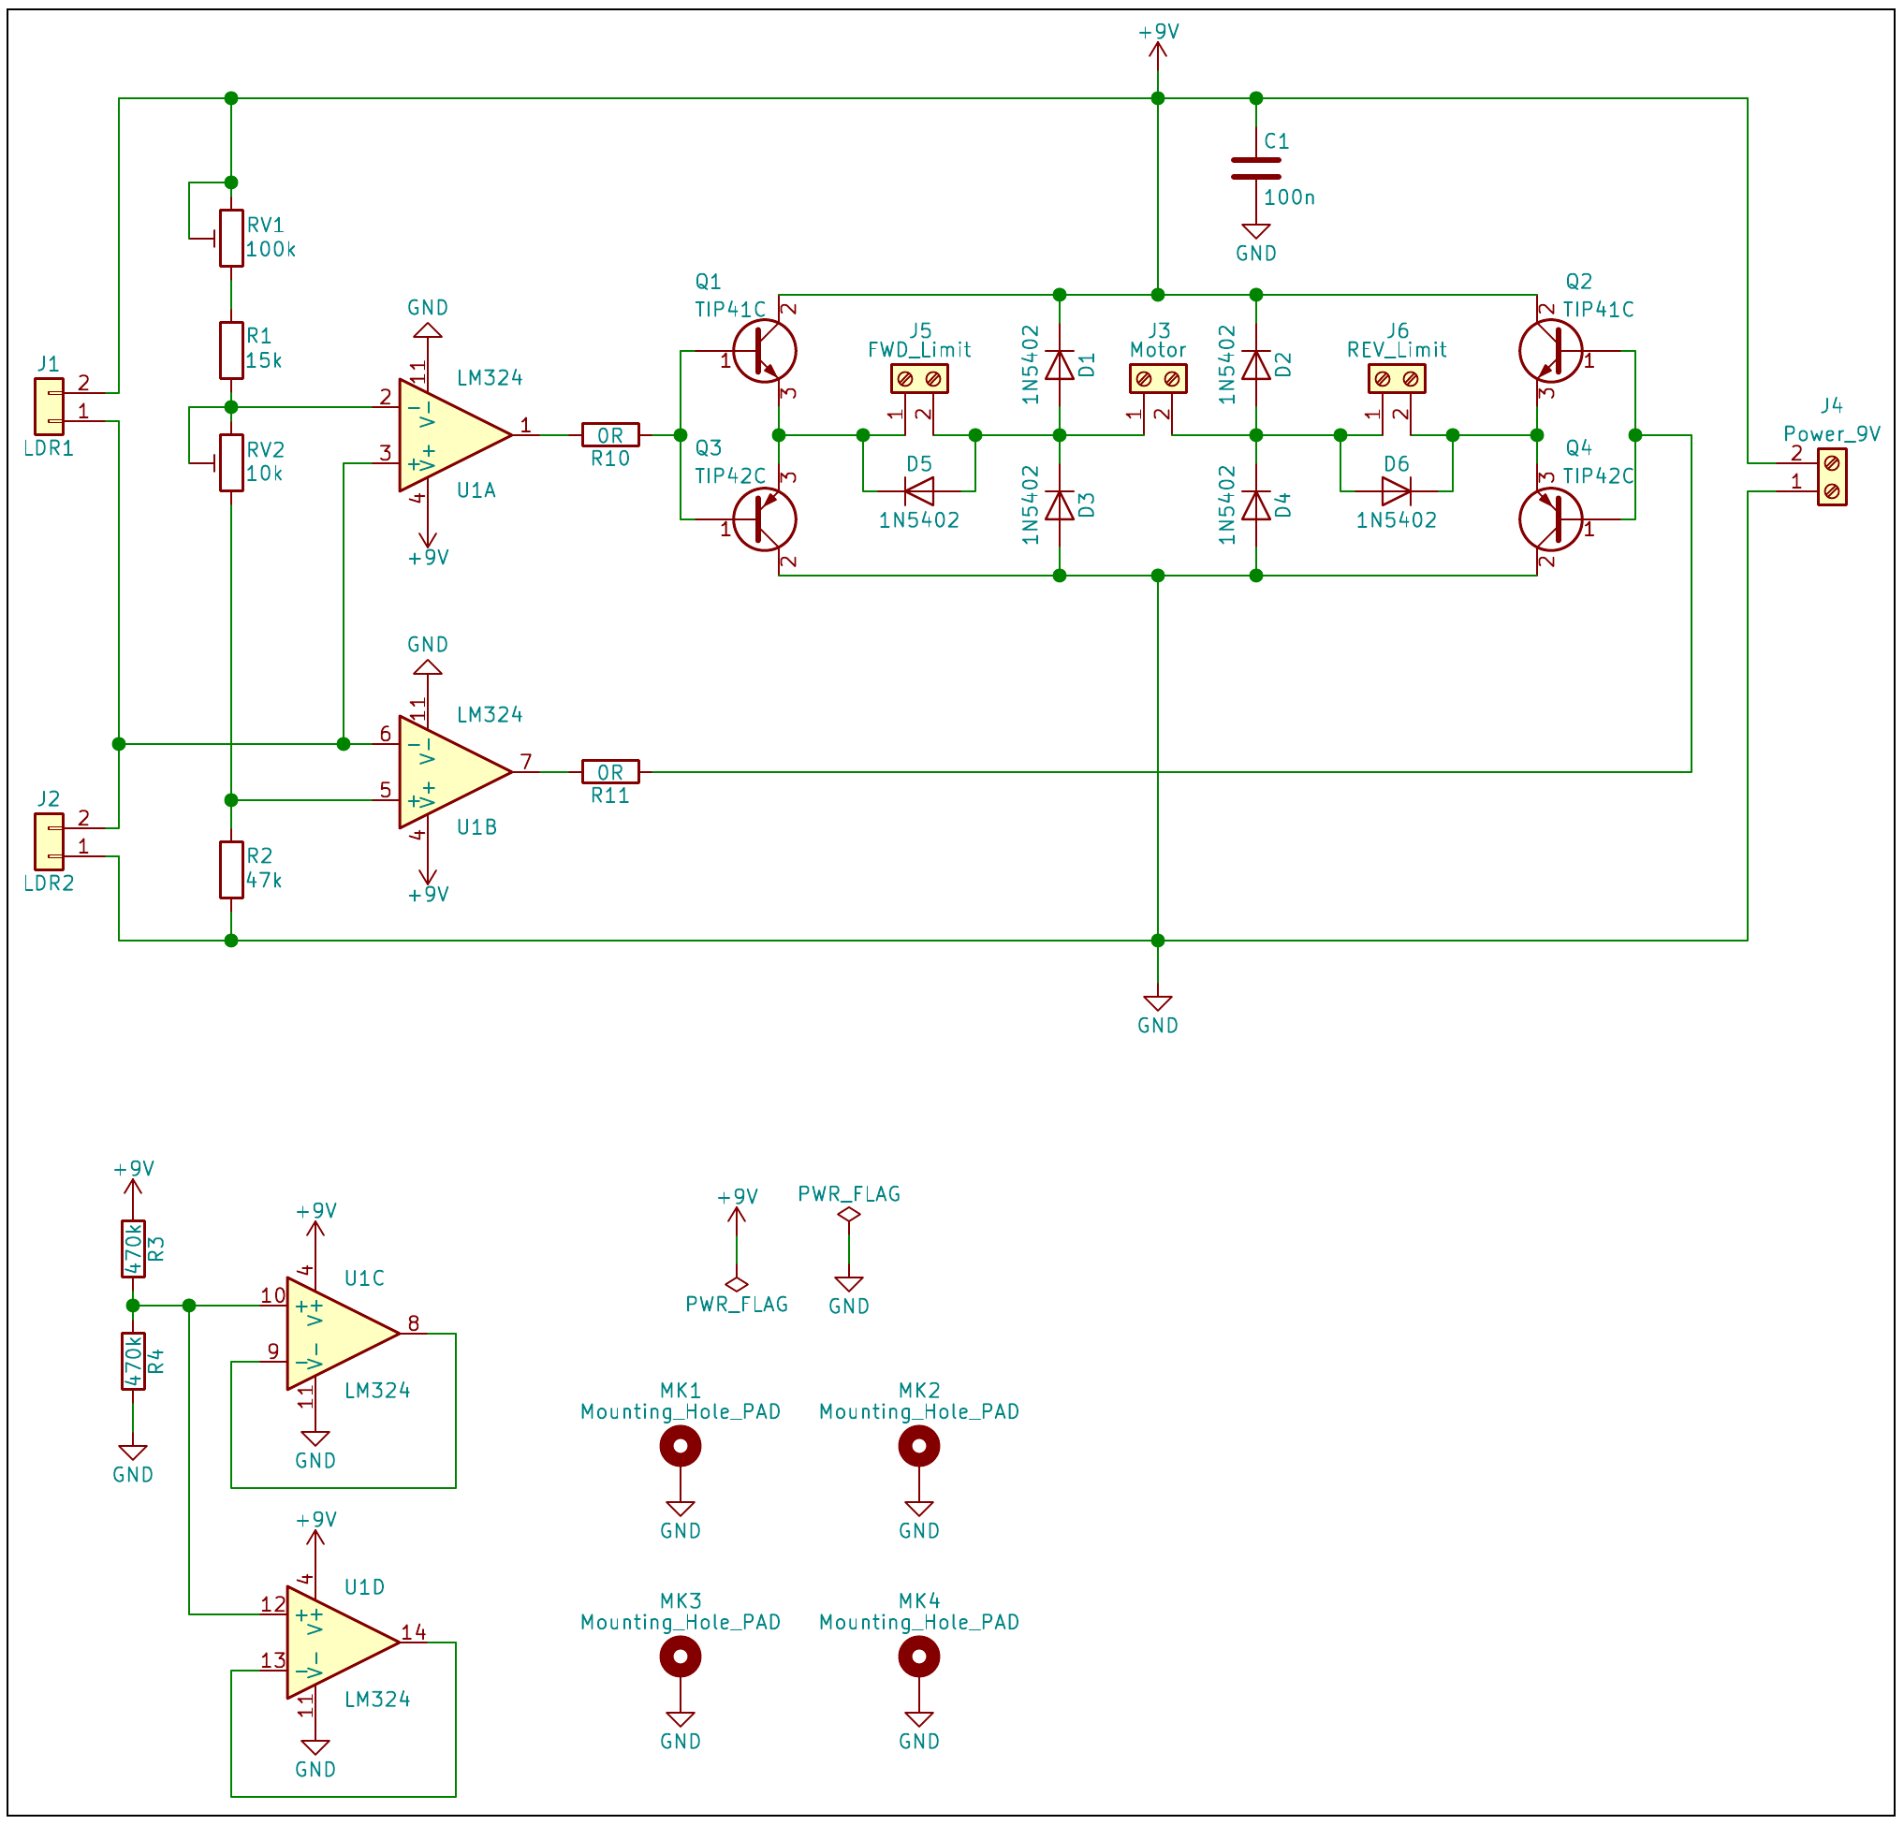Select the Q4 TIP42C transistor symbol

[1550, 519]
